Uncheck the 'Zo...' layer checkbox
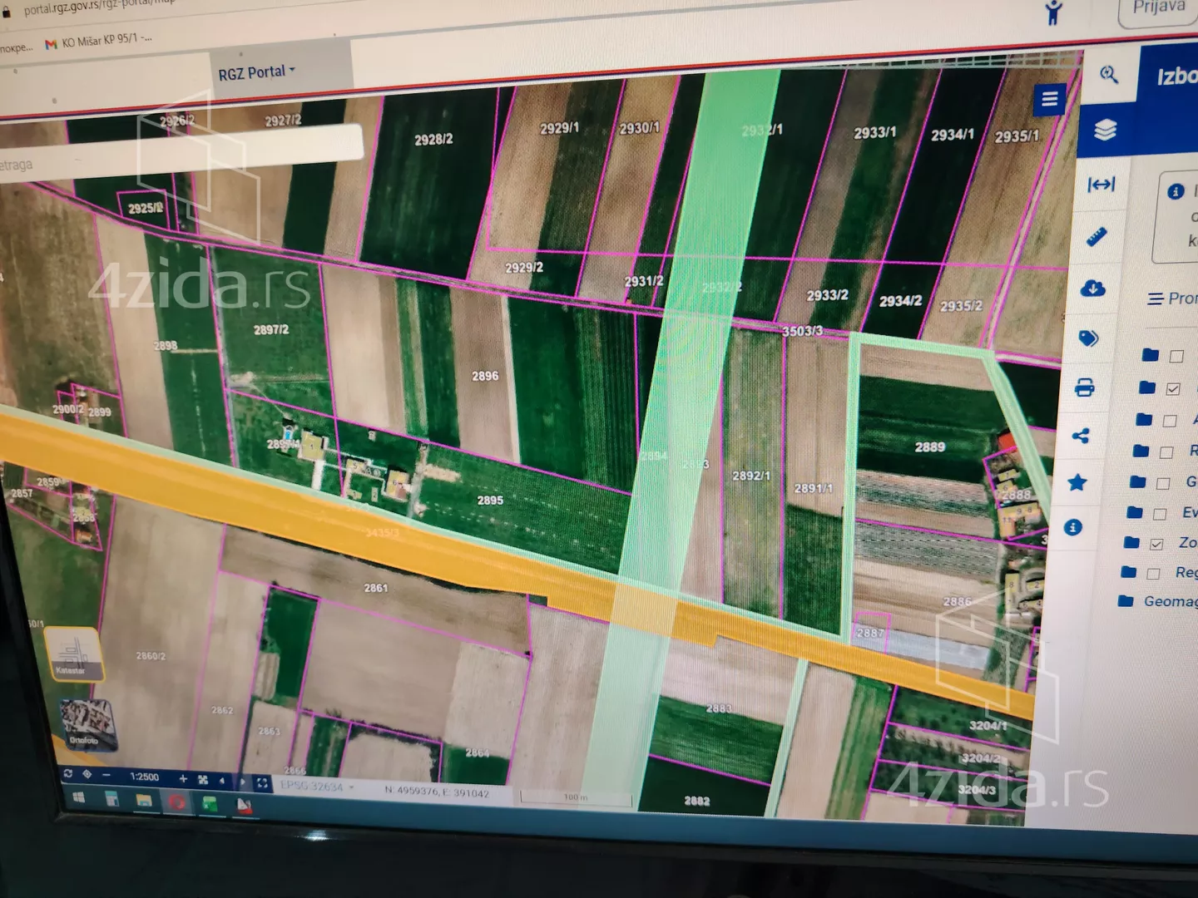The width and height of the screenshot is (1198, 898). [1156, 544]
